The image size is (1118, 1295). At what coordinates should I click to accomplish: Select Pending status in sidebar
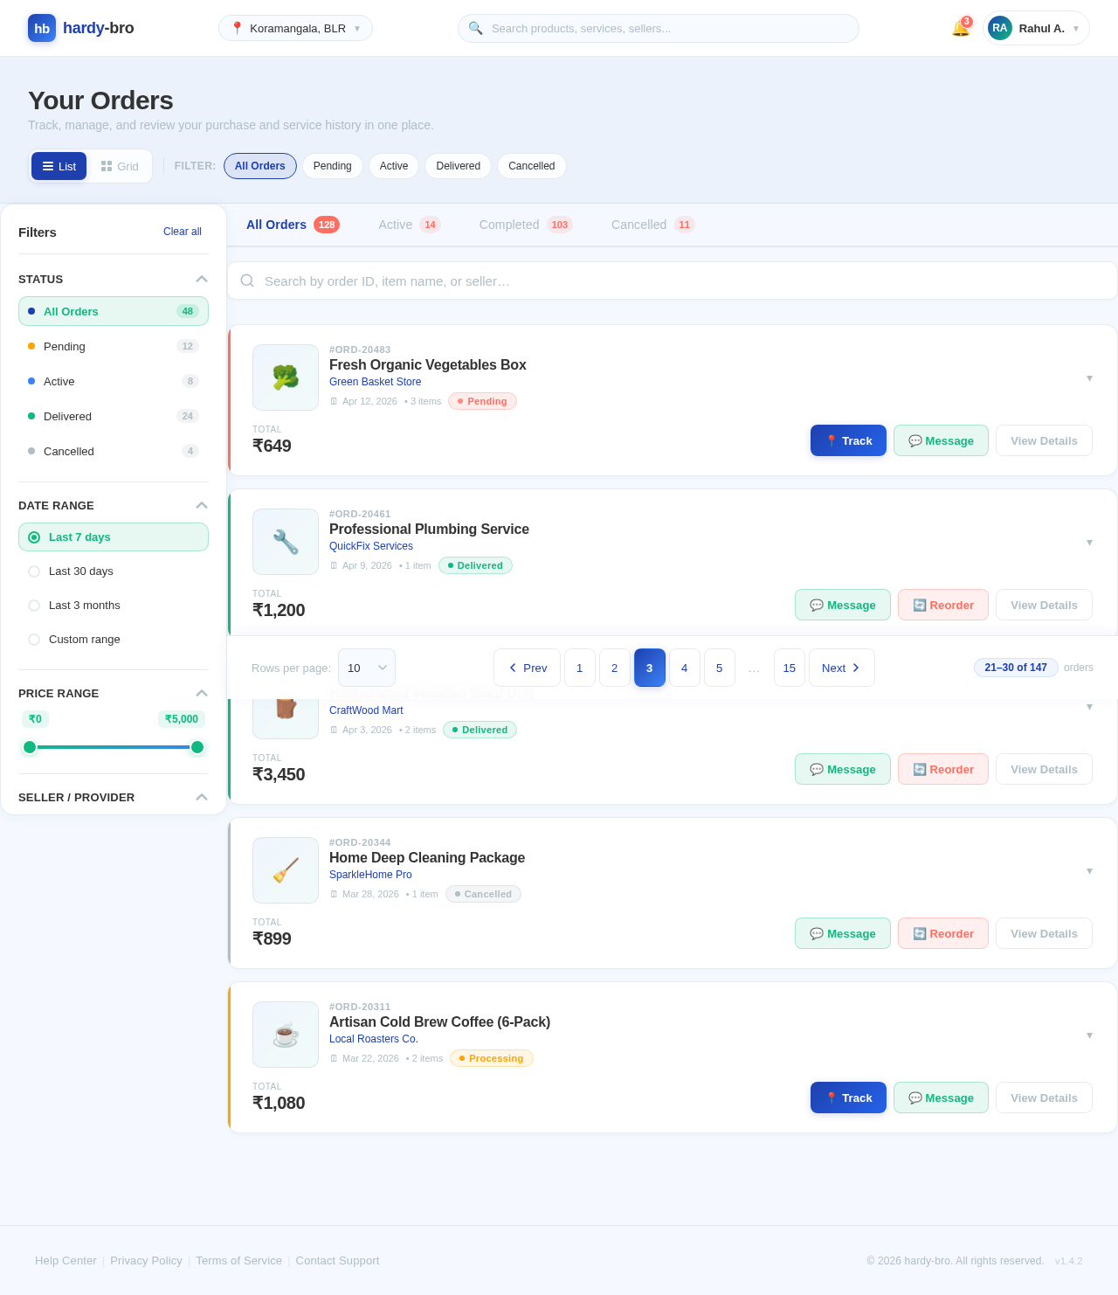(114, 346)
